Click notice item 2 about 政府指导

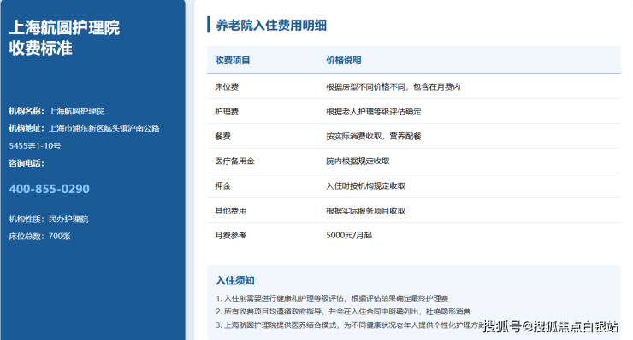(343, 312)
